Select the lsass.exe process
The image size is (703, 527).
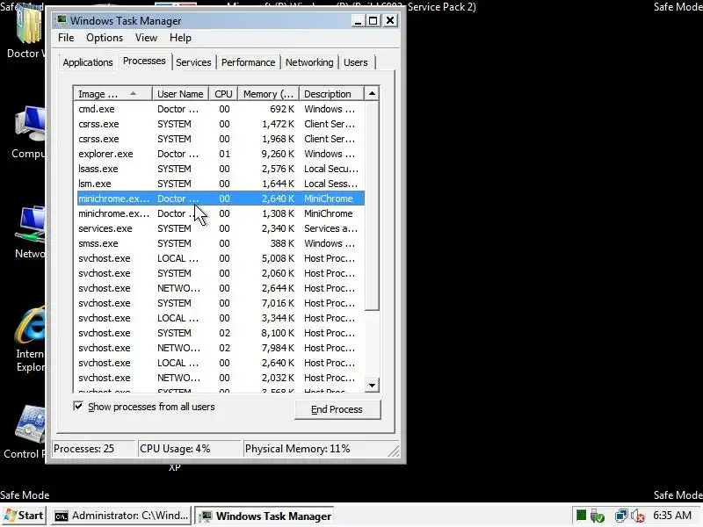[x=220, y=169]
